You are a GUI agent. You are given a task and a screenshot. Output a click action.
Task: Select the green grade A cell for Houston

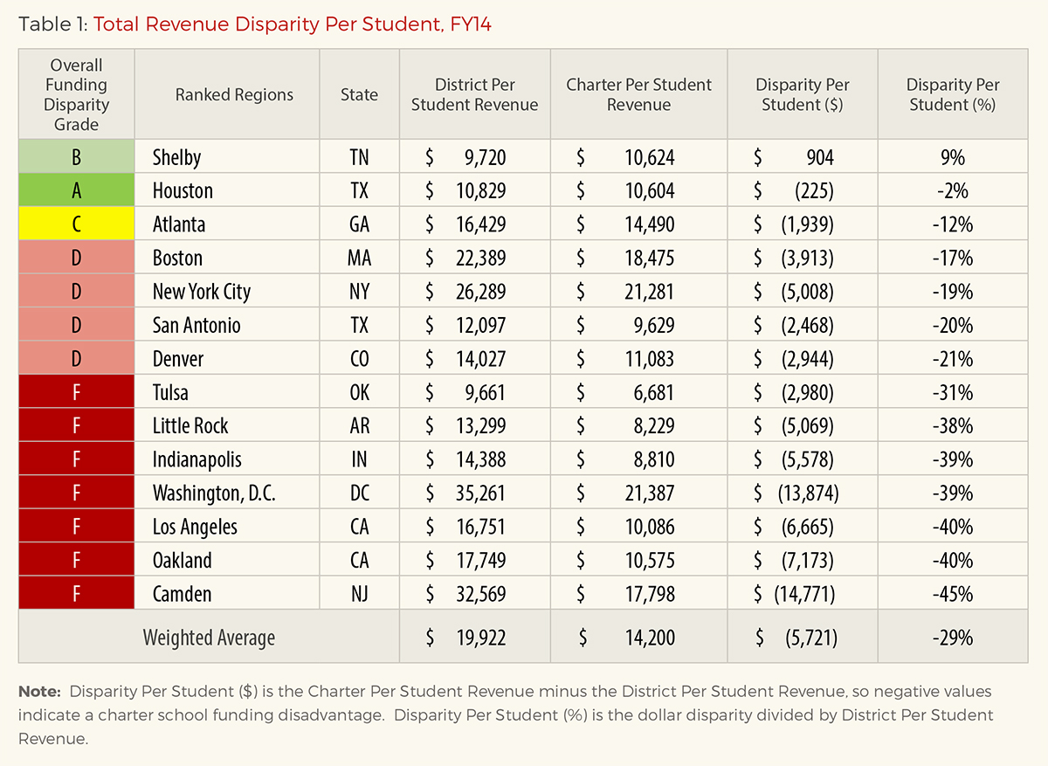pyautogui.click(x=77, y=190)
